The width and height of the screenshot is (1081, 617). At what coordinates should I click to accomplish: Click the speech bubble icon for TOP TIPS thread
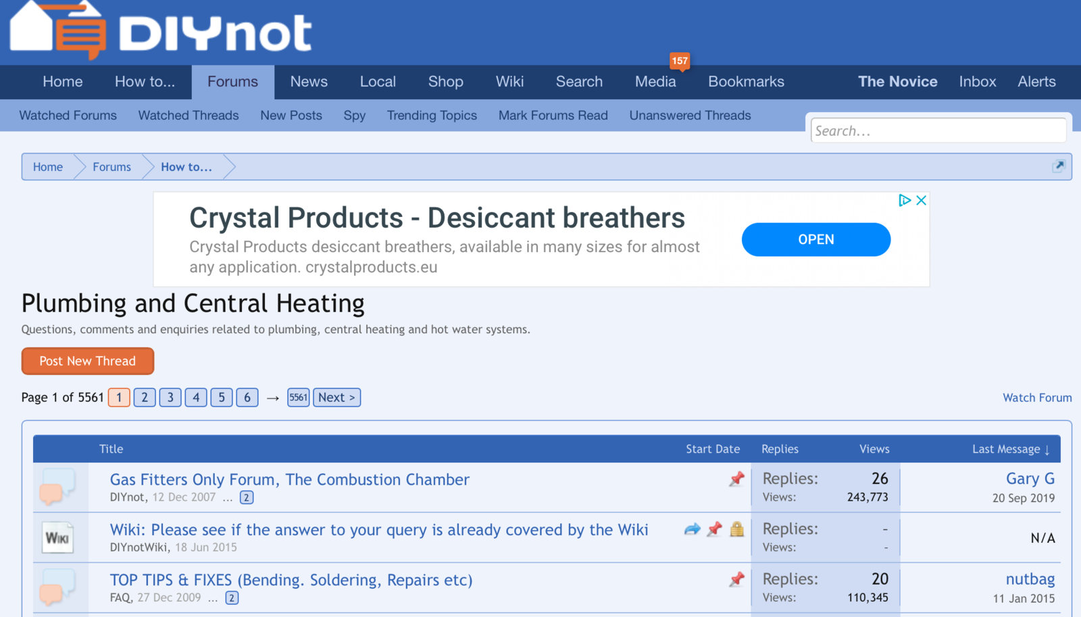coord(57,588)
